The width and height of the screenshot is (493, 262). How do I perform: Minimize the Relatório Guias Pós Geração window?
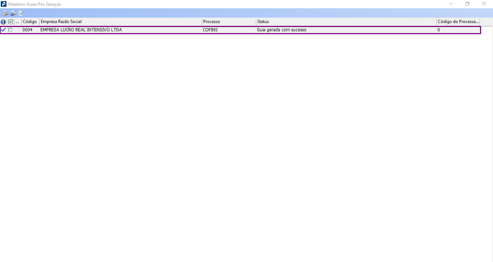(451, 4)
